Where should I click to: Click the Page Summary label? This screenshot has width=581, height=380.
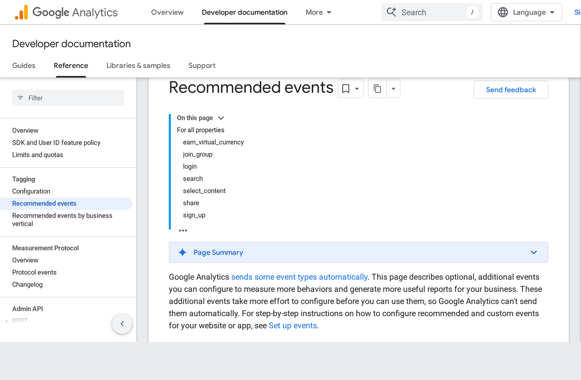click(218, 252)
